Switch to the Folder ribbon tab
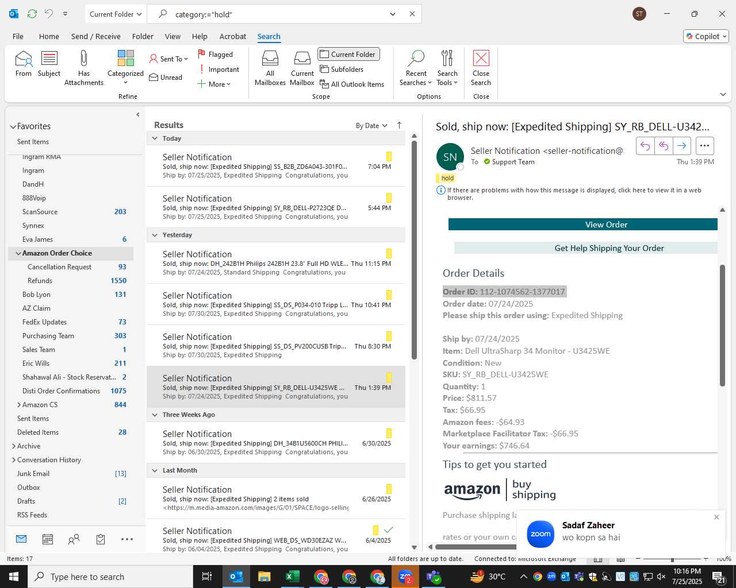The image size is (736, 588). (x=143, y=36)
